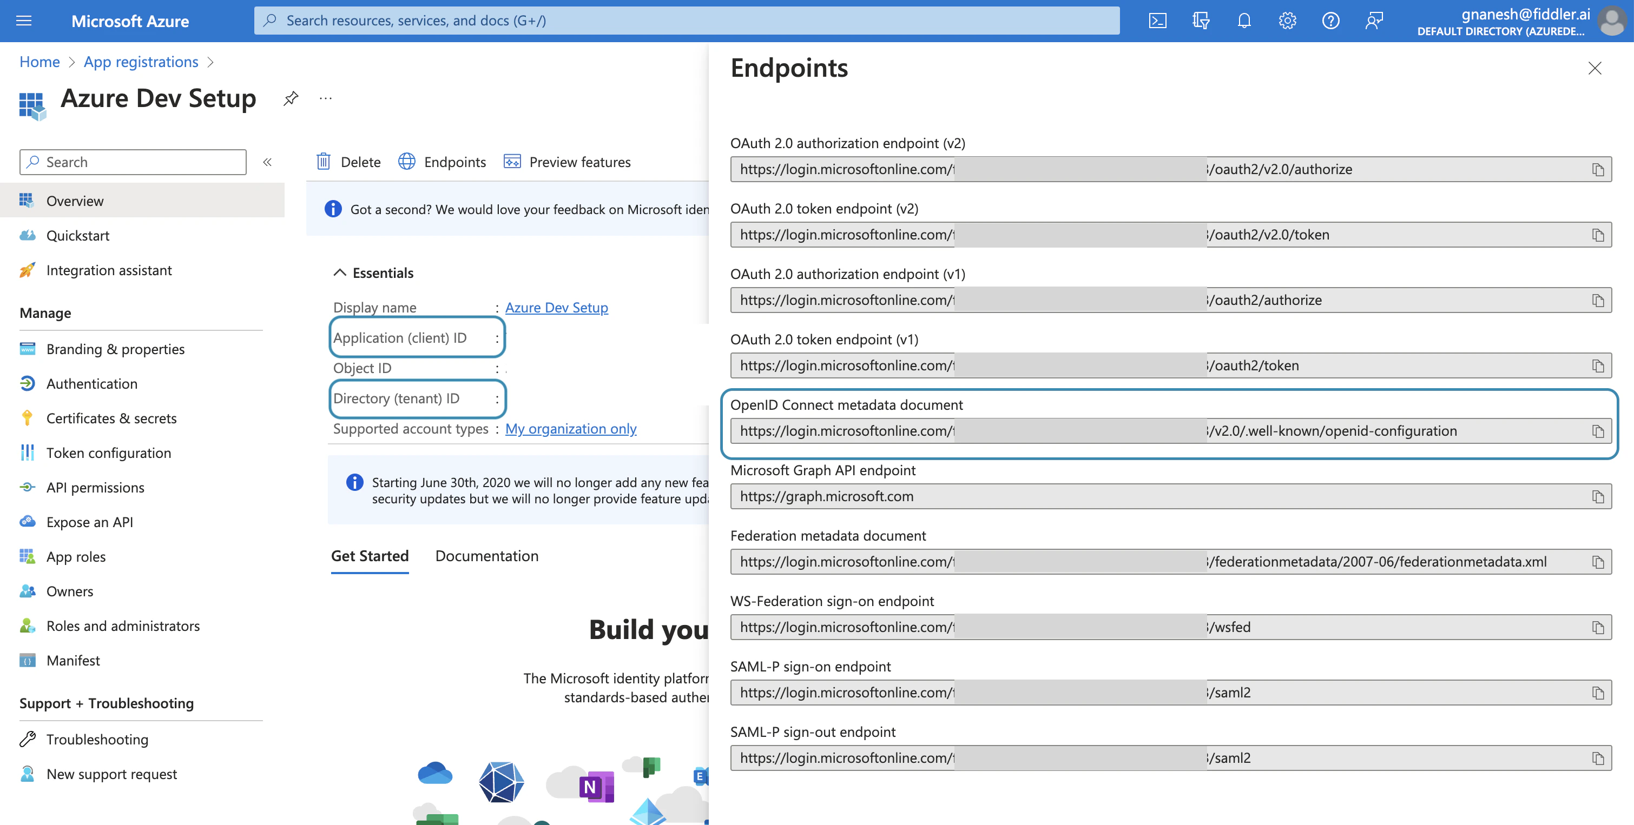
Task: Open the user account avatar menu
Action: [1611, 21]
